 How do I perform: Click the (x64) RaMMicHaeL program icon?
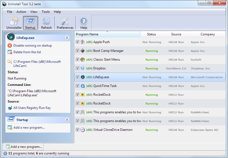pos(83,112)
